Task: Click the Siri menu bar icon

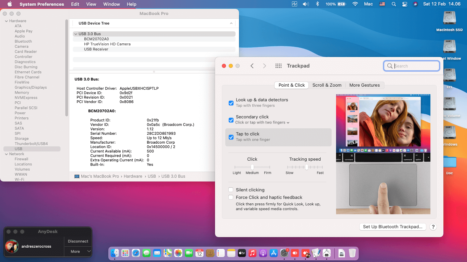Action: 415,4
